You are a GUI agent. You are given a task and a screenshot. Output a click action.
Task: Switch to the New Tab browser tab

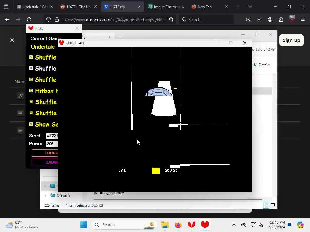[209, 7]
